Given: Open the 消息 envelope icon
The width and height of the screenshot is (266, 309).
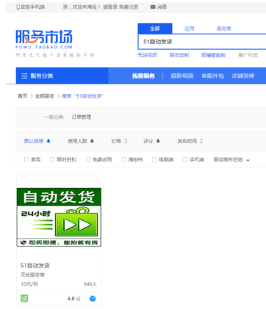Looking at the screenshot, I should point(153,7).
